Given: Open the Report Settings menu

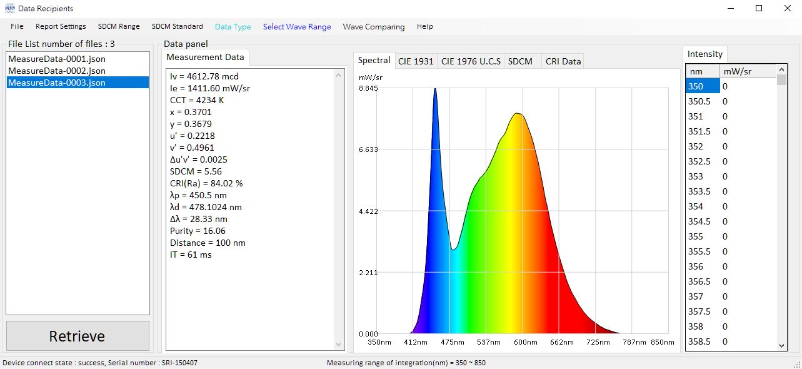Looking at the screenshot, I should (61, 27).
